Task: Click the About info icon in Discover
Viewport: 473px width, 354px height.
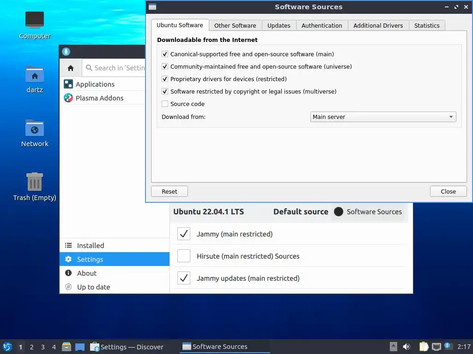Action: (x=68, y=273)
